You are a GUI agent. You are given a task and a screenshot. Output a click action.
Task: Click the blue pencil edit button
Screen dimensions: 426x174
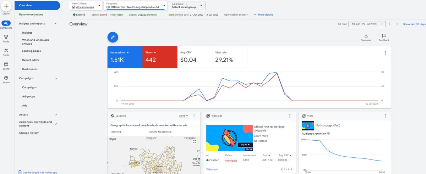(x=113, y=37)
